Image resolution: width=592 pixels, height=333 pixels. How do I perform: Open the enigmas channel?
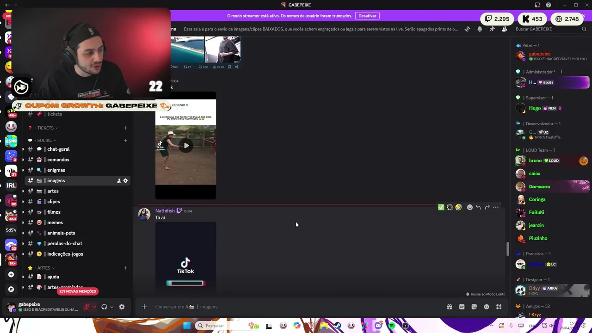pyautogui.click(x=77, y=170)
